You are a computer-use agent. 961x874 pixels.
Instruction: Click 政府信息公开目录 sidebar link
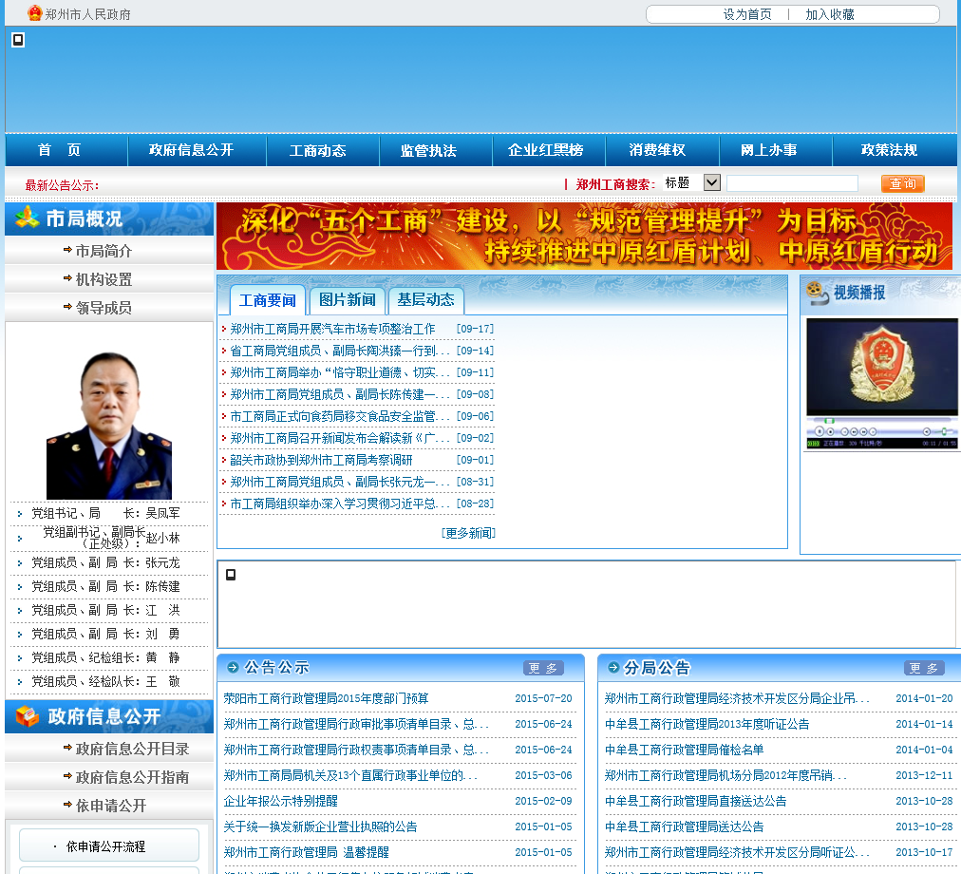[x=132, y=749]
